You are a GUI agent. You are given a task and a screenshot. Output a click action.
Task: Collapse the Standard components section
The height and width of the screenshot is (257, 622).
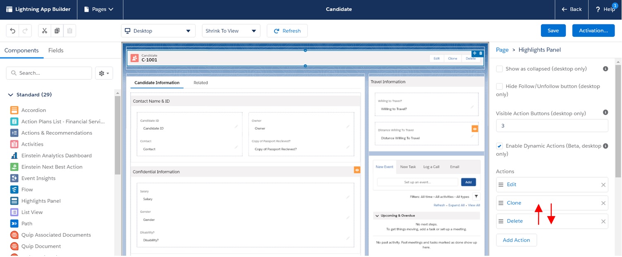tap(11, 94)
